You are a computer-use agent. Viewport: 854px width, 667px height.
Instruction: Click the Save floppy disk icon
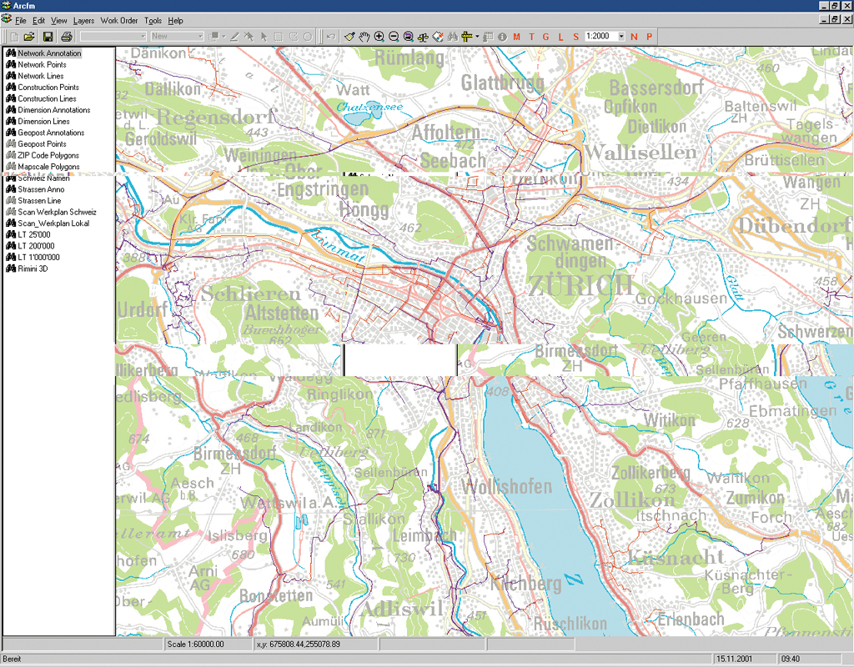tap(48, 37)
